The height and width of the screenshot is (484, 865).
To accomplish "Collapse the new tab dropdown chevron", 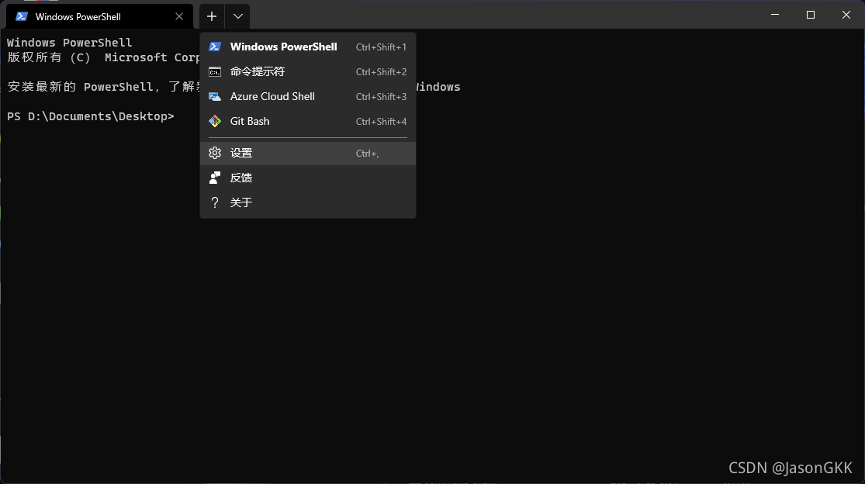I will click(237, 16).
